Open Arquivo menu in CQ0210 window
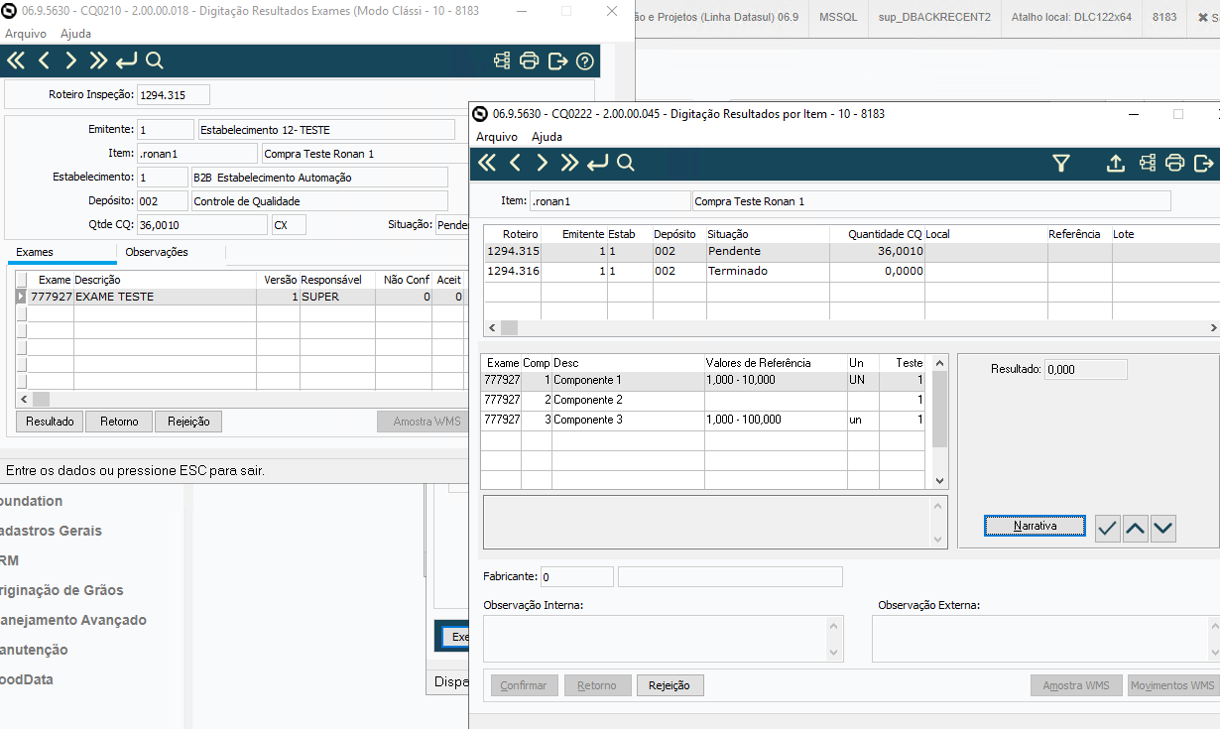The width and height of the screenshot is (1220, 729). click(x=26, y=34)
